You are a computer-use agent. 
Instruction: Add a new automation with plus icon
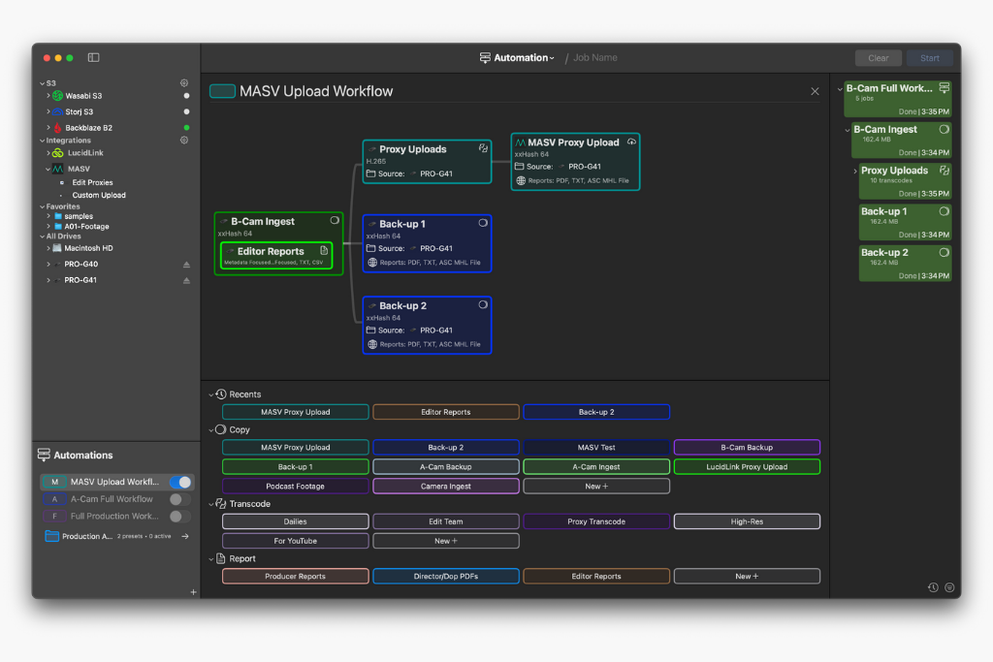(x=193, y=591)
